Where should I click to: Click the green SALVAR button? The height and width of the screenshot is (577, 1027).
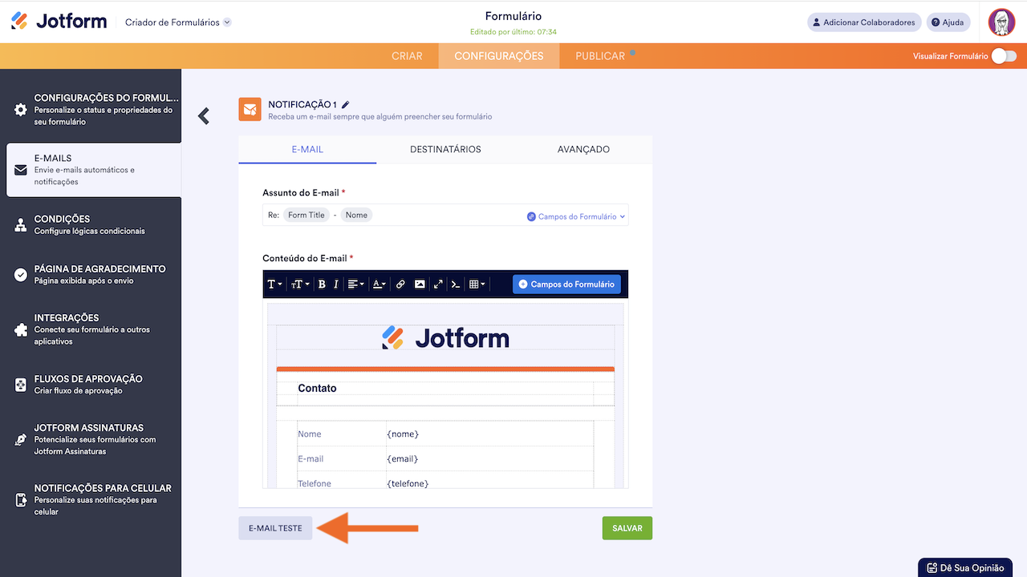pos(627,528)
